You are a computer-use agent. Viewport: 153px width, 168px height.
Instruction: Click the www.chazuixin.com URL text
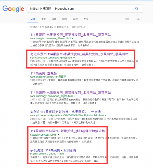coord(48,77)
